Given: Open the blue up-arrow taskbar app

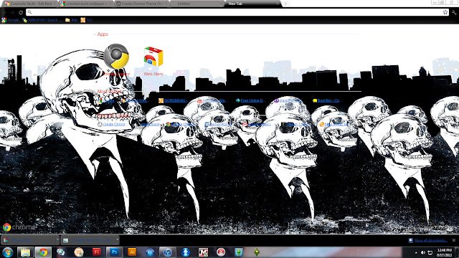Looking at the screenshot, I should [x=185, y=252].
